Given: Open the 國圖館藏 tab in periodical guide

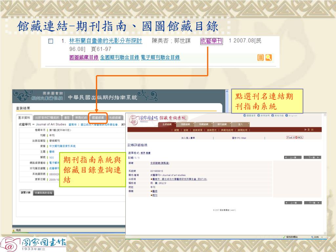Looking at the screenshot, I should pyautogui.click(x=98, y=118).
